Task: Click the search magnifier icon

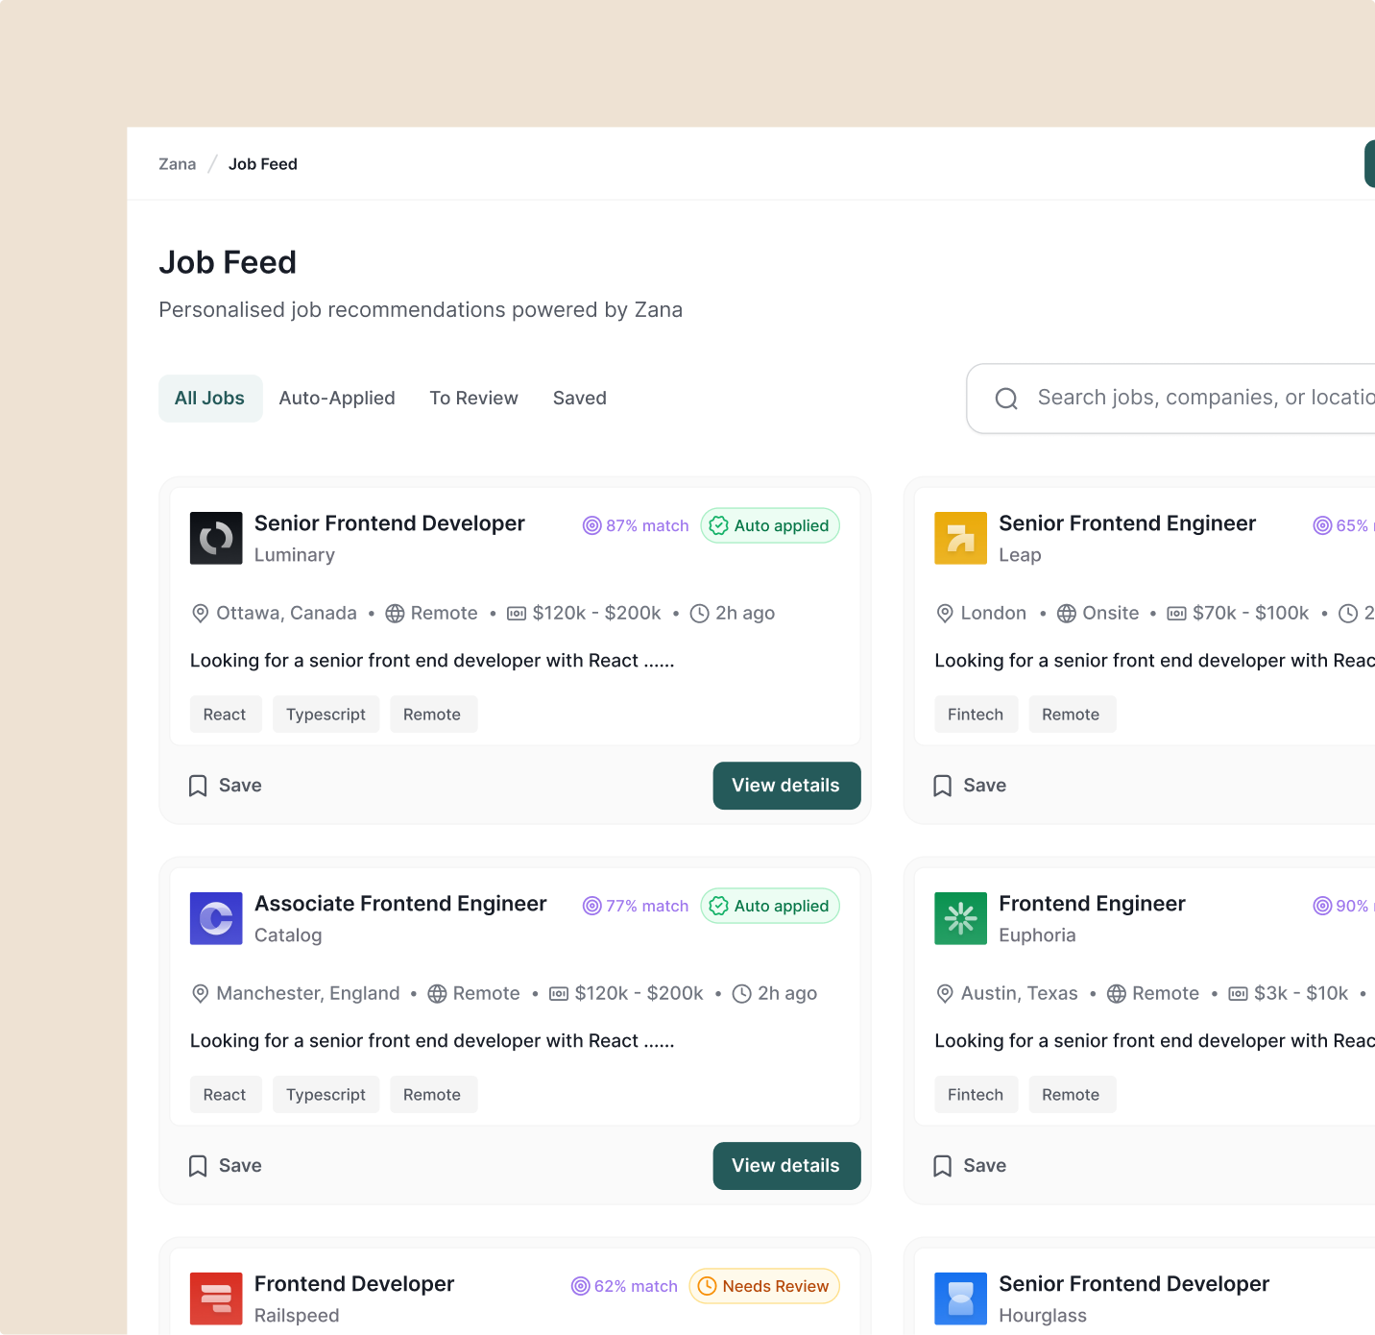Action: (x=1006, y=399)
